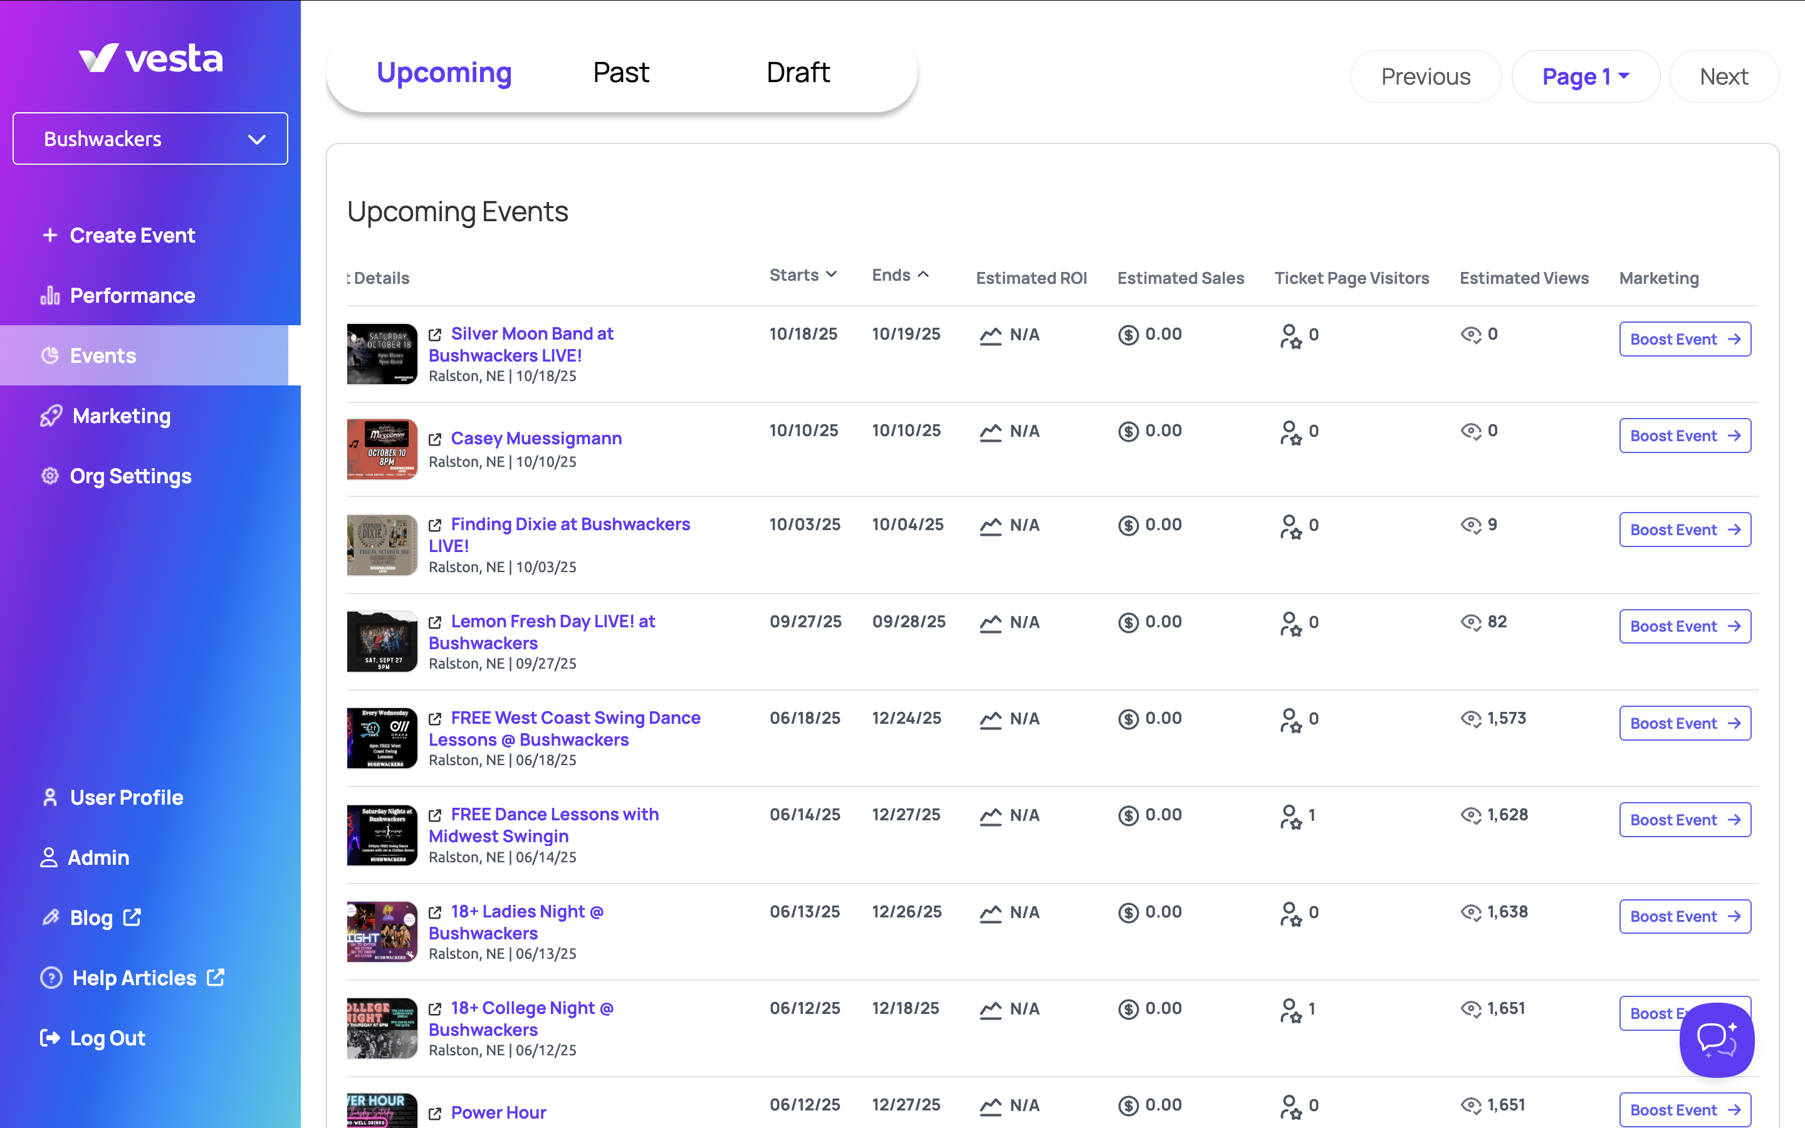Open Help Articles in the sidebar
This screenshot has width=1805, height=1128.
point(133,978)
